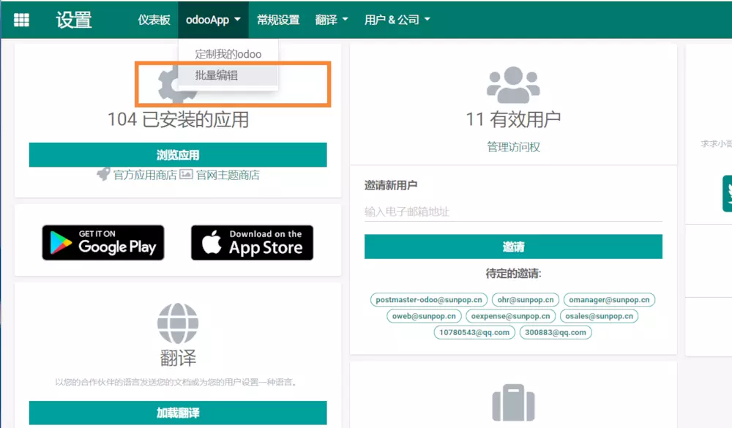Image resolution: width=732 pixels, height=428 pixels.
Task: Open 常规设置 in the top bar
Action: coord(278,20)
